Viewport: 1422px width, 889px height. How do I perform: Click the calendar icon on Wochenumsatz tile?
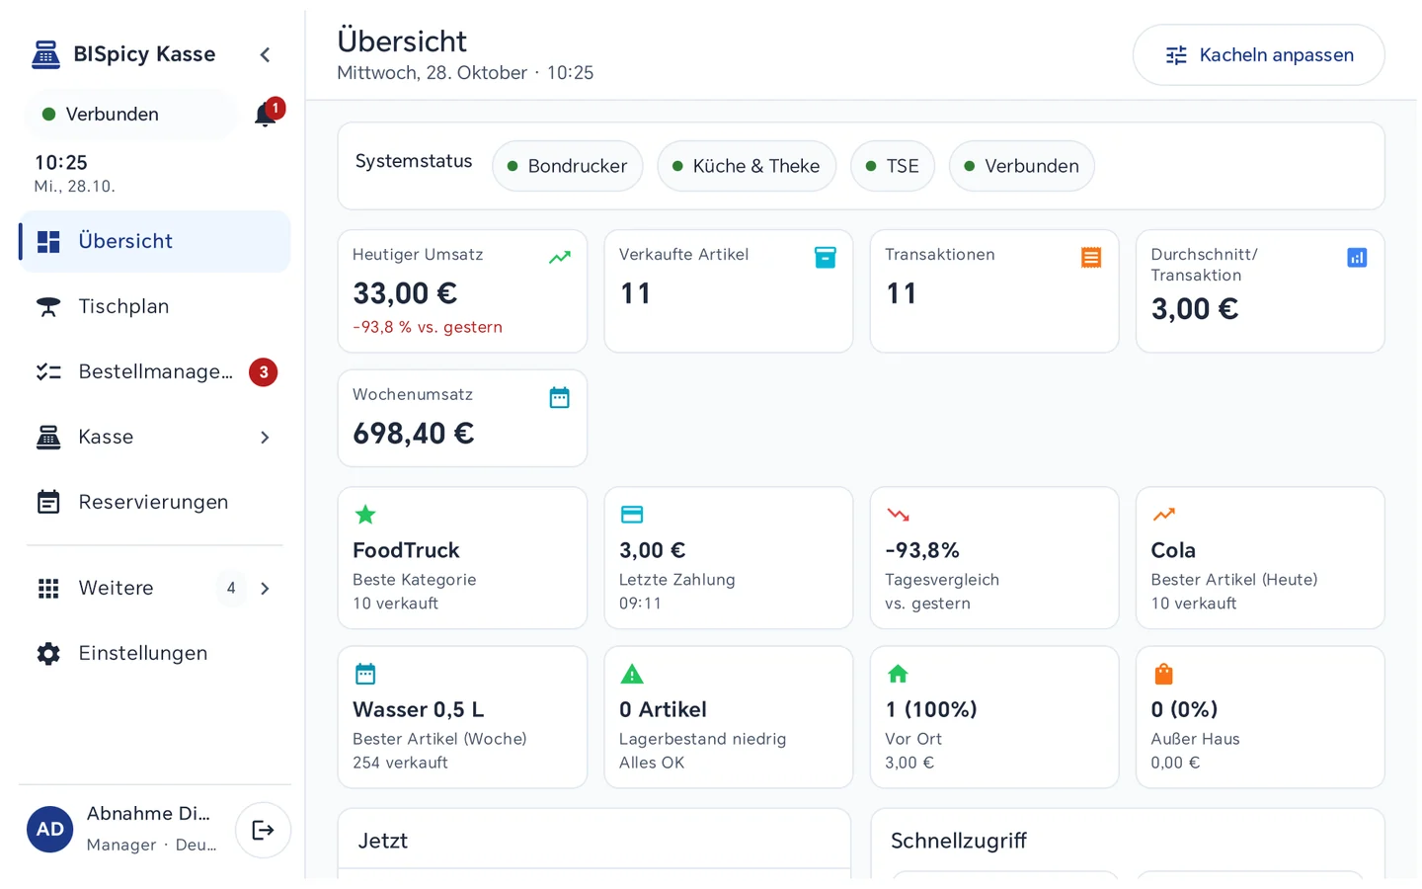pyautogui.click(x=560, y=398)
